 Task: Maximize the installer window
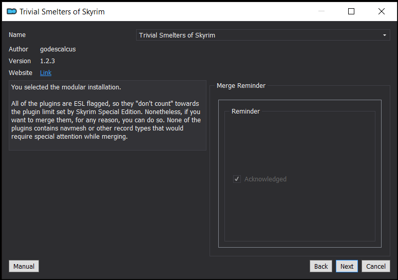[351, 11]
